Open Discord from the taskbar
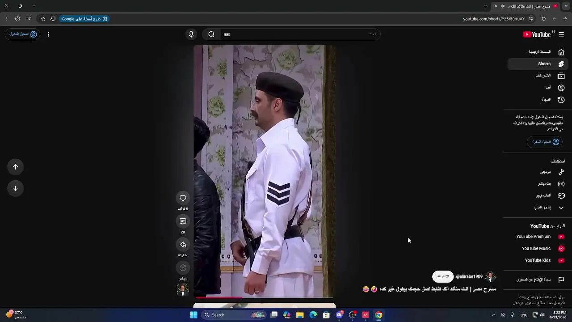This screenshot has height=322, width=572. 339,315
